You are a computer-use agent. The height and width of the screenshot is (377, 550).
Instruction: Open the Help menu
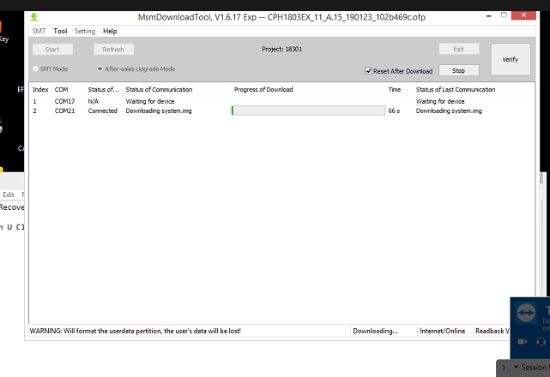(x=110, y=31)
